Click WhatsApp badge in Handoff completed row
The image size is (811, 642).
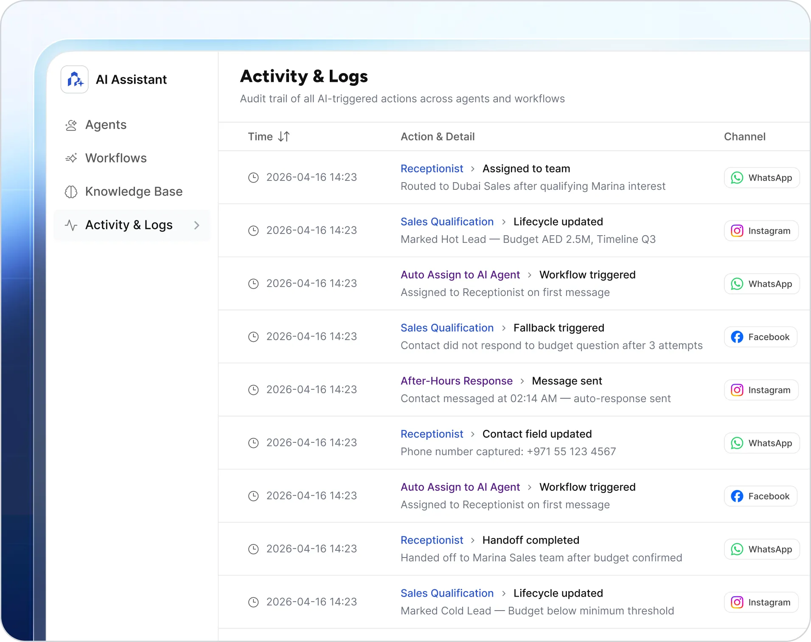coord(762,549)
